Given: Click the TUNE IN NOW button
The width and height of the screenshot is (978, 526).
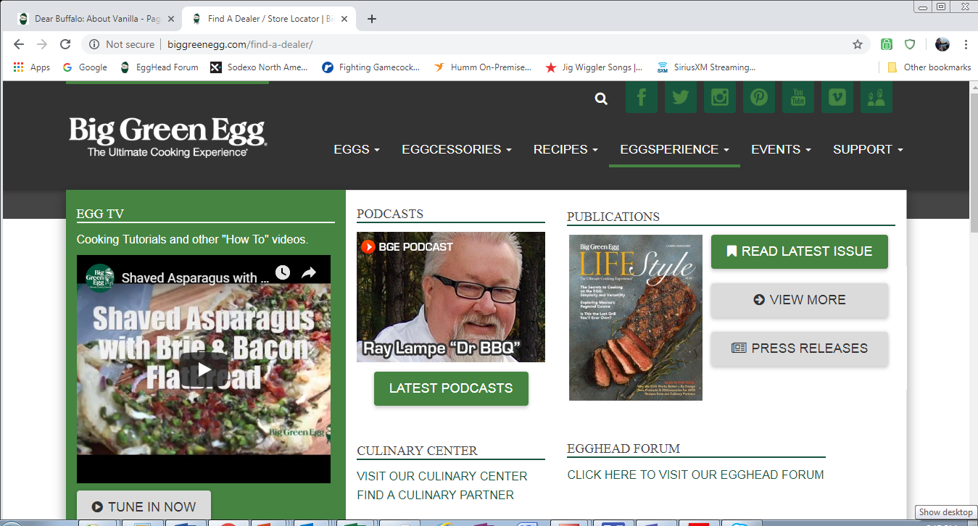Looking at the screenshot, I should coord(144,506).
